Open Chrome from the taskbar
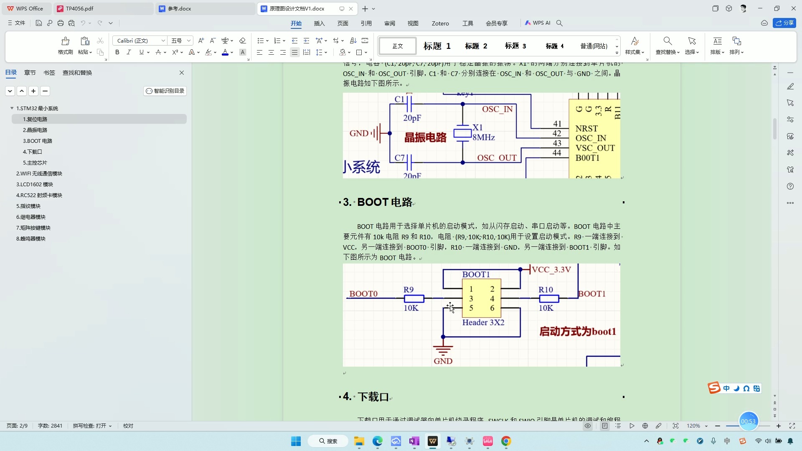Viewport: 802px width, 451px height. coord(506,441)
